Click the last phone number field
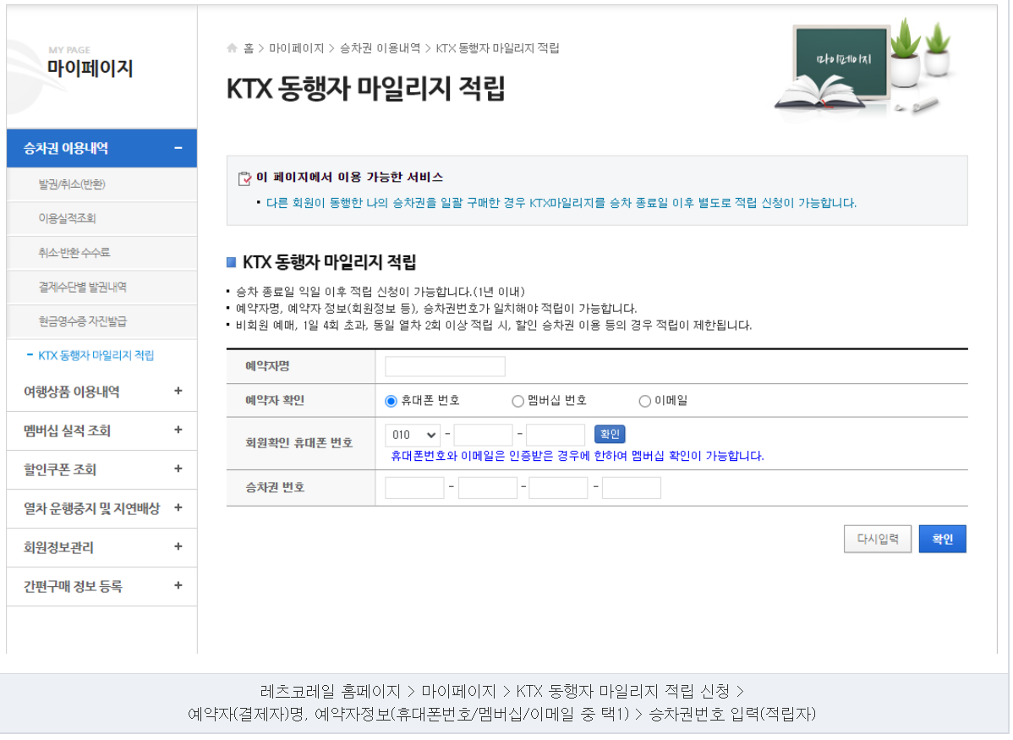The height and width of the screenshot is (740, 1013). point(557,436)
